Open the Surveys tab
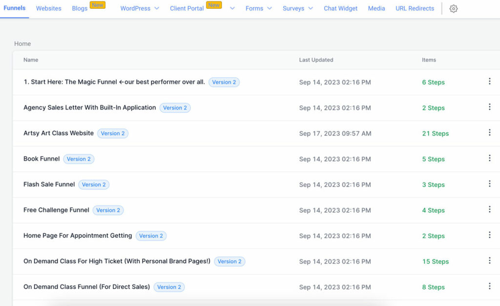 293,8
